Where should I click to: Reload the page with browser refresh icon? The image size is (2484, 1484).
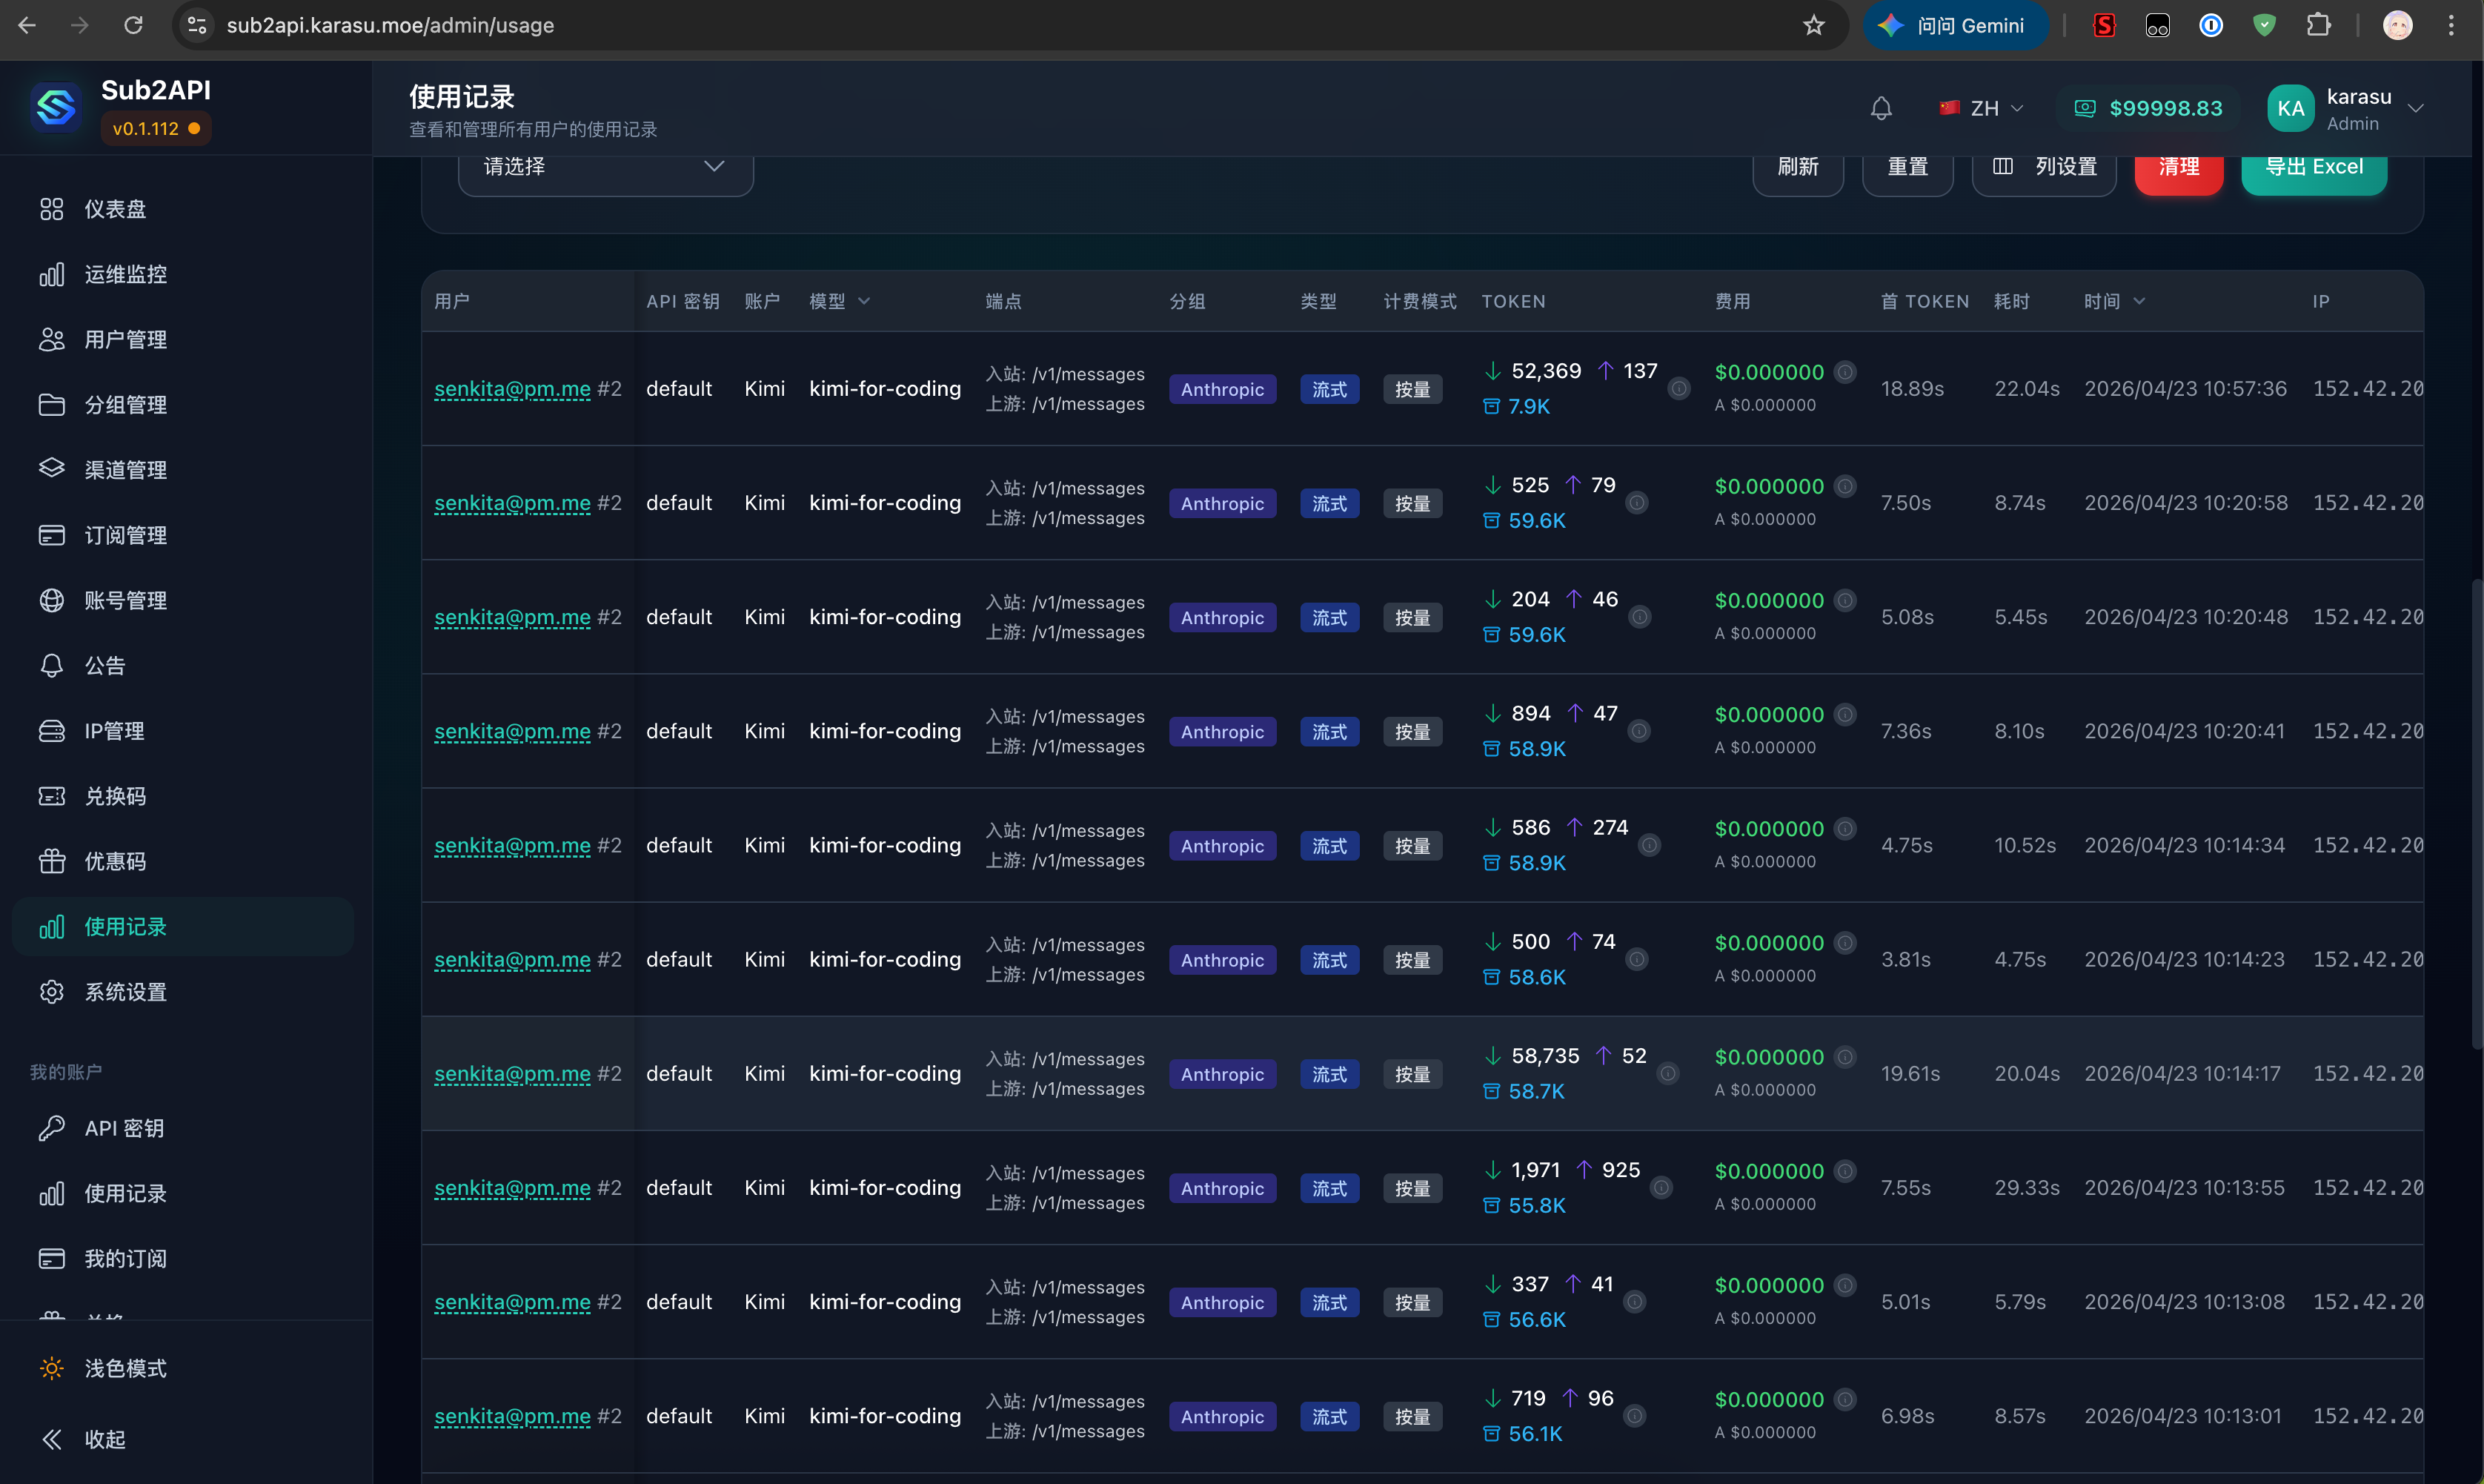(133, 25)
